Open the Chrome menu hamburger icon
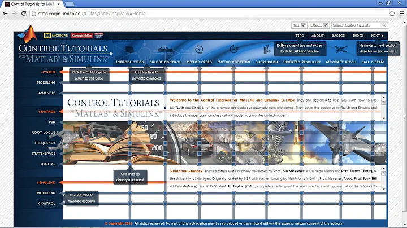This screenshot has width=407, height=228. (402, 14)
